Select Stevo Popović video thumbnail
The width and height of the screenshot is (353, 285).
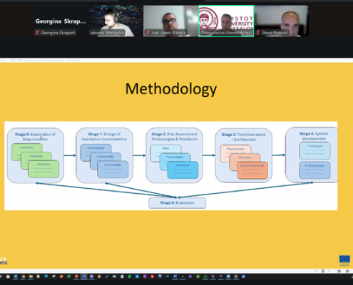pos(282,21)
